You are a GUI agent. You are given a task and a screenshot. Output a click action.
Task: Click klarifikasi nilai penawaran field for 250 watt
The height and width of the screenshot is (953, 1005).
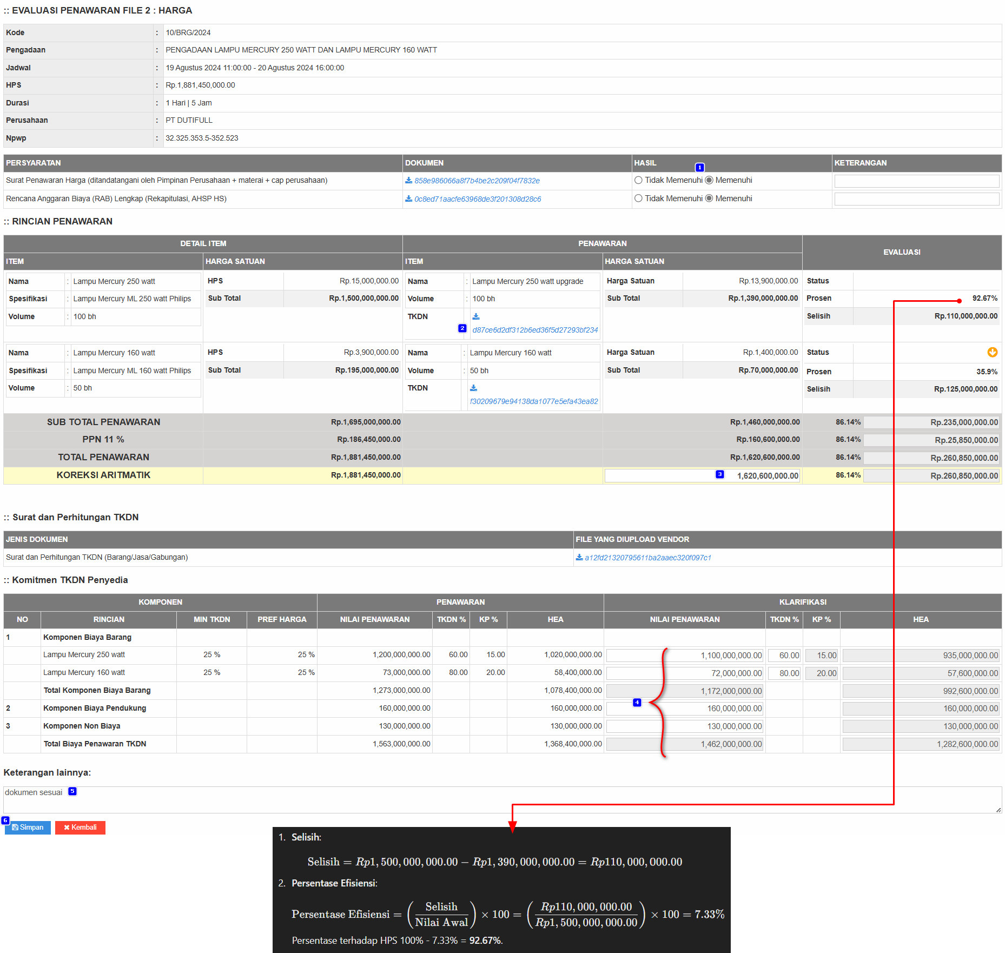pyautogui.click(x=684, y=656)
